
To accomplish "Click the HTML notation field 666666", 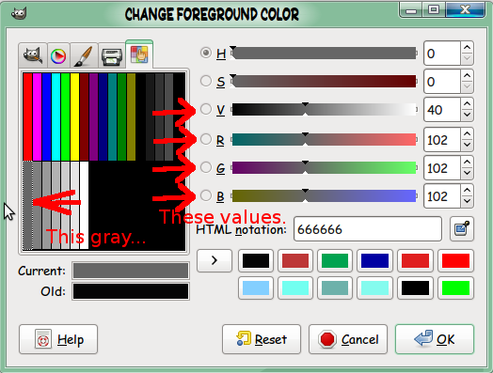I will [368, 229].
